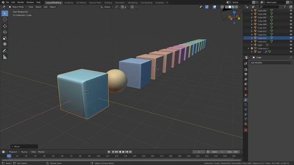294x165 pixels.
Task: Open the timeline editor type dropdown
Action: (4, 152)
